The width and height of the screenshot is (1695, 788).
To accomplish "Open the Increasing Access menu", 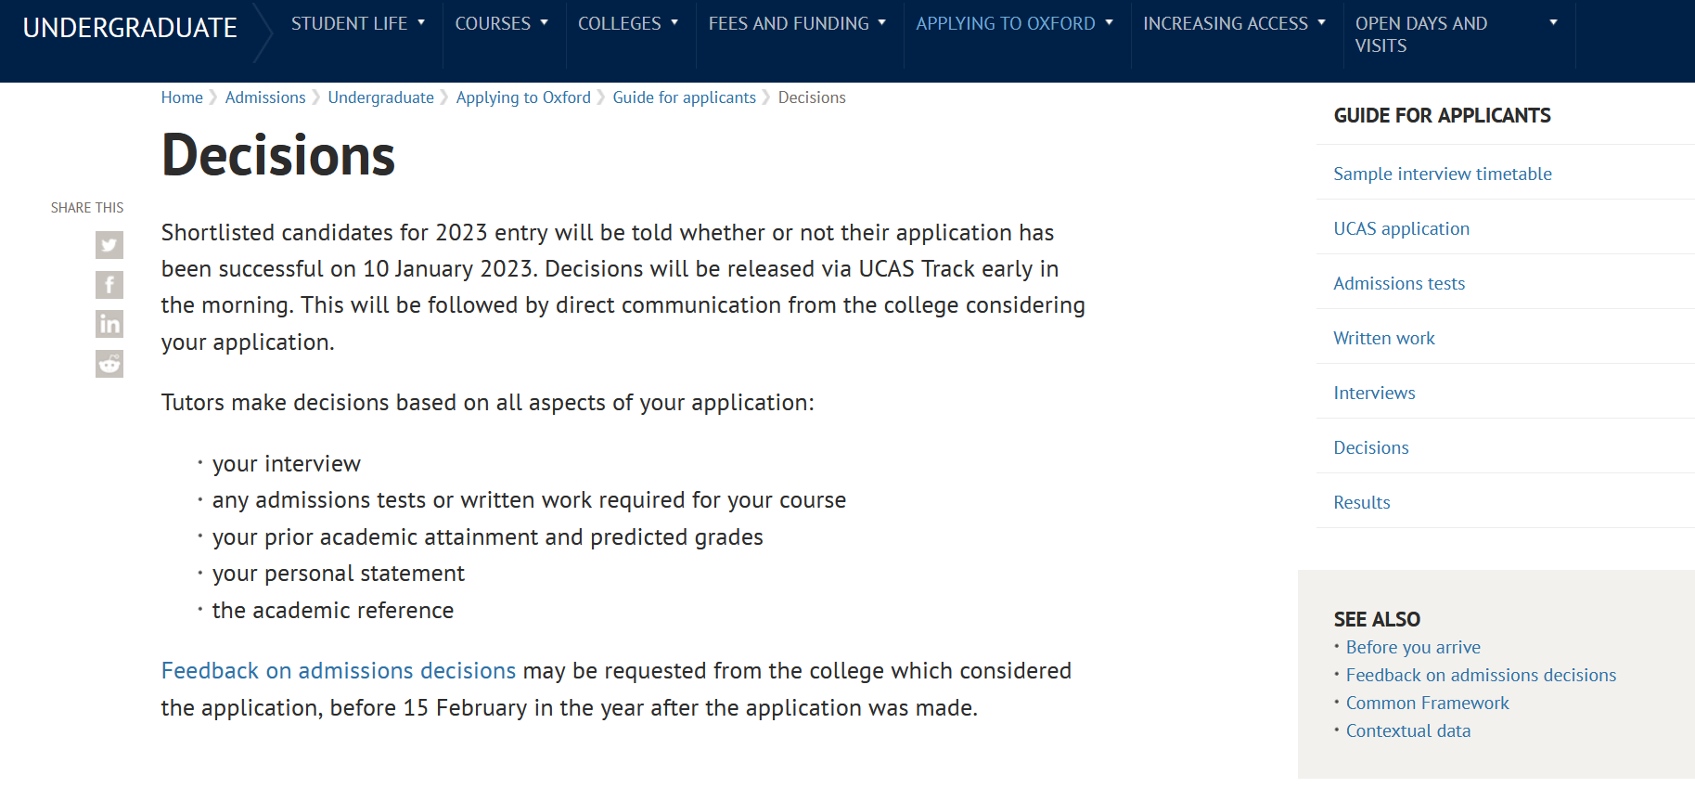I will (x=1234, y=23).
